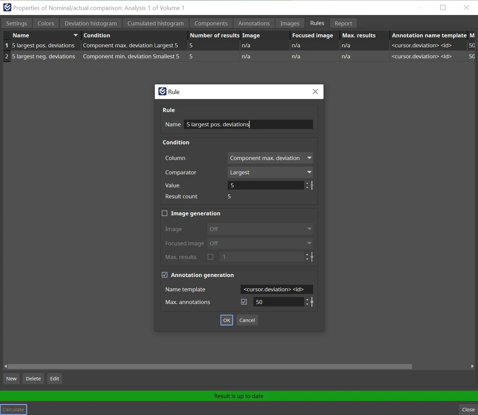Click the sort arrow in Name column header

(76, 35)
